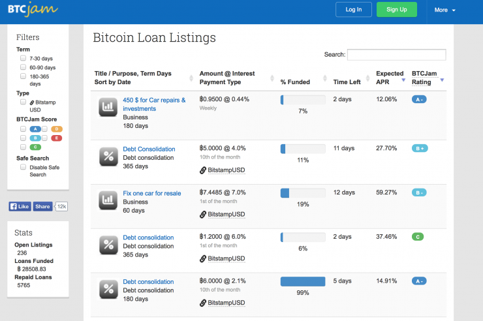Click the 99% funded progress bar
The height and width of the screenshot is (321, 483).
(x=303, y=282)
